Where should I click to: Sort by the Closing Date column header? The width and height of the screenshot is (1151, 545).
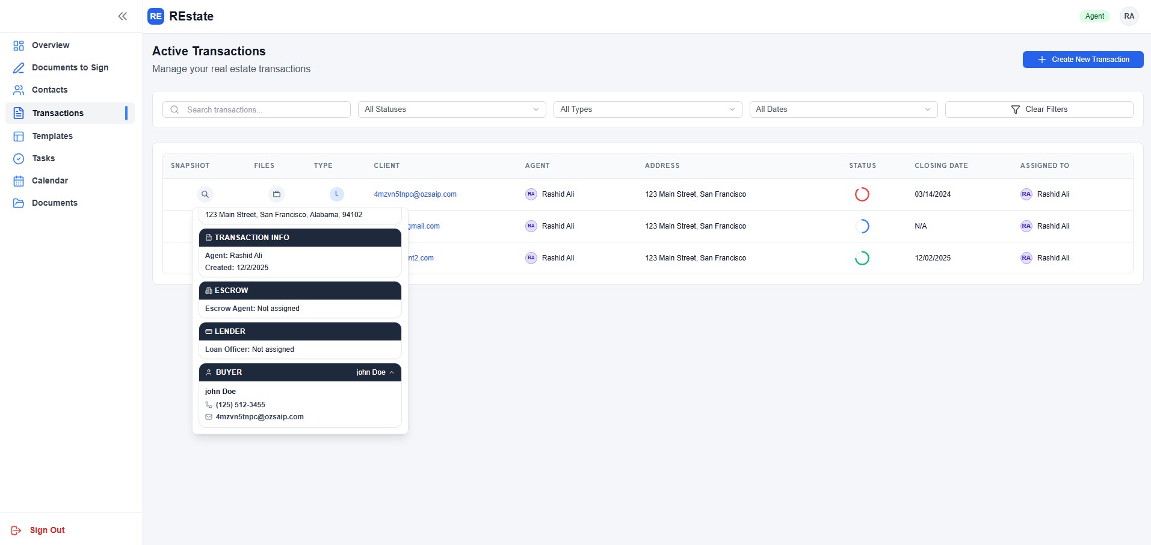(941, 166)
